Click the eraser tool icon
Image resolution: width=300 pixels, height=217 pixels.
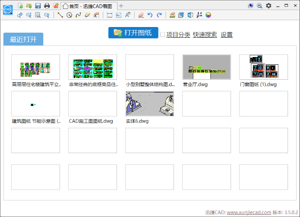pos(141,15)
